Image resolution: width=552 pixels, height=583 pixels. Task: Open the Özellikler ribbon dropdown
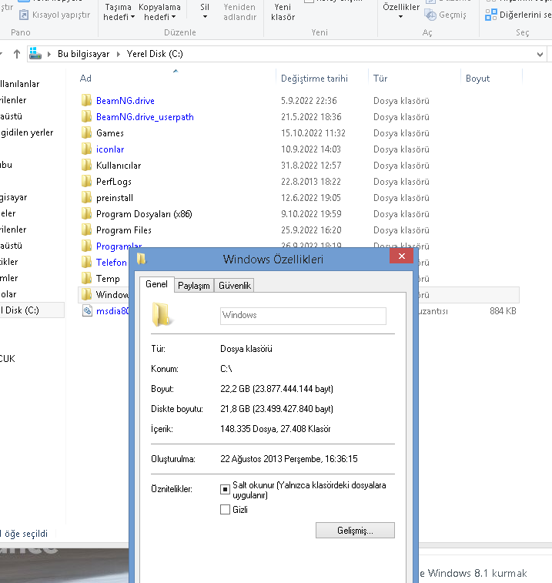pos(400,11)
